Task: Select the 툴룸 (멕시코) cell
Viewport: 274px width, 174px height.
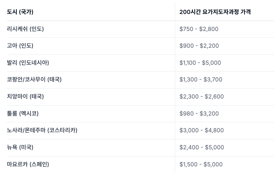Action: tap(23, 114)
